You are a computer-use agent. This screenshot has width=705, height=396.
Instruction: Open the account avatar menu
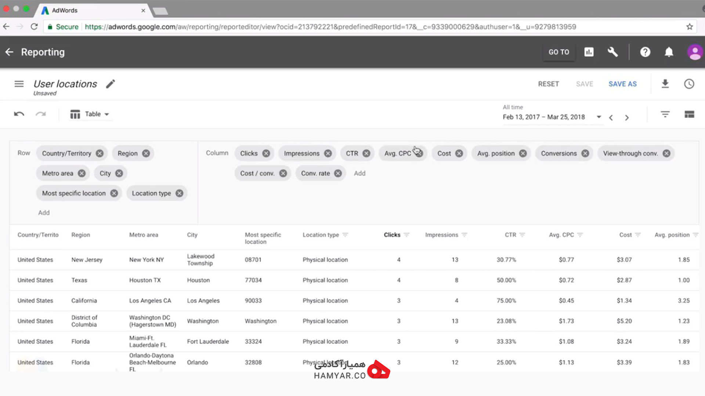695,52
